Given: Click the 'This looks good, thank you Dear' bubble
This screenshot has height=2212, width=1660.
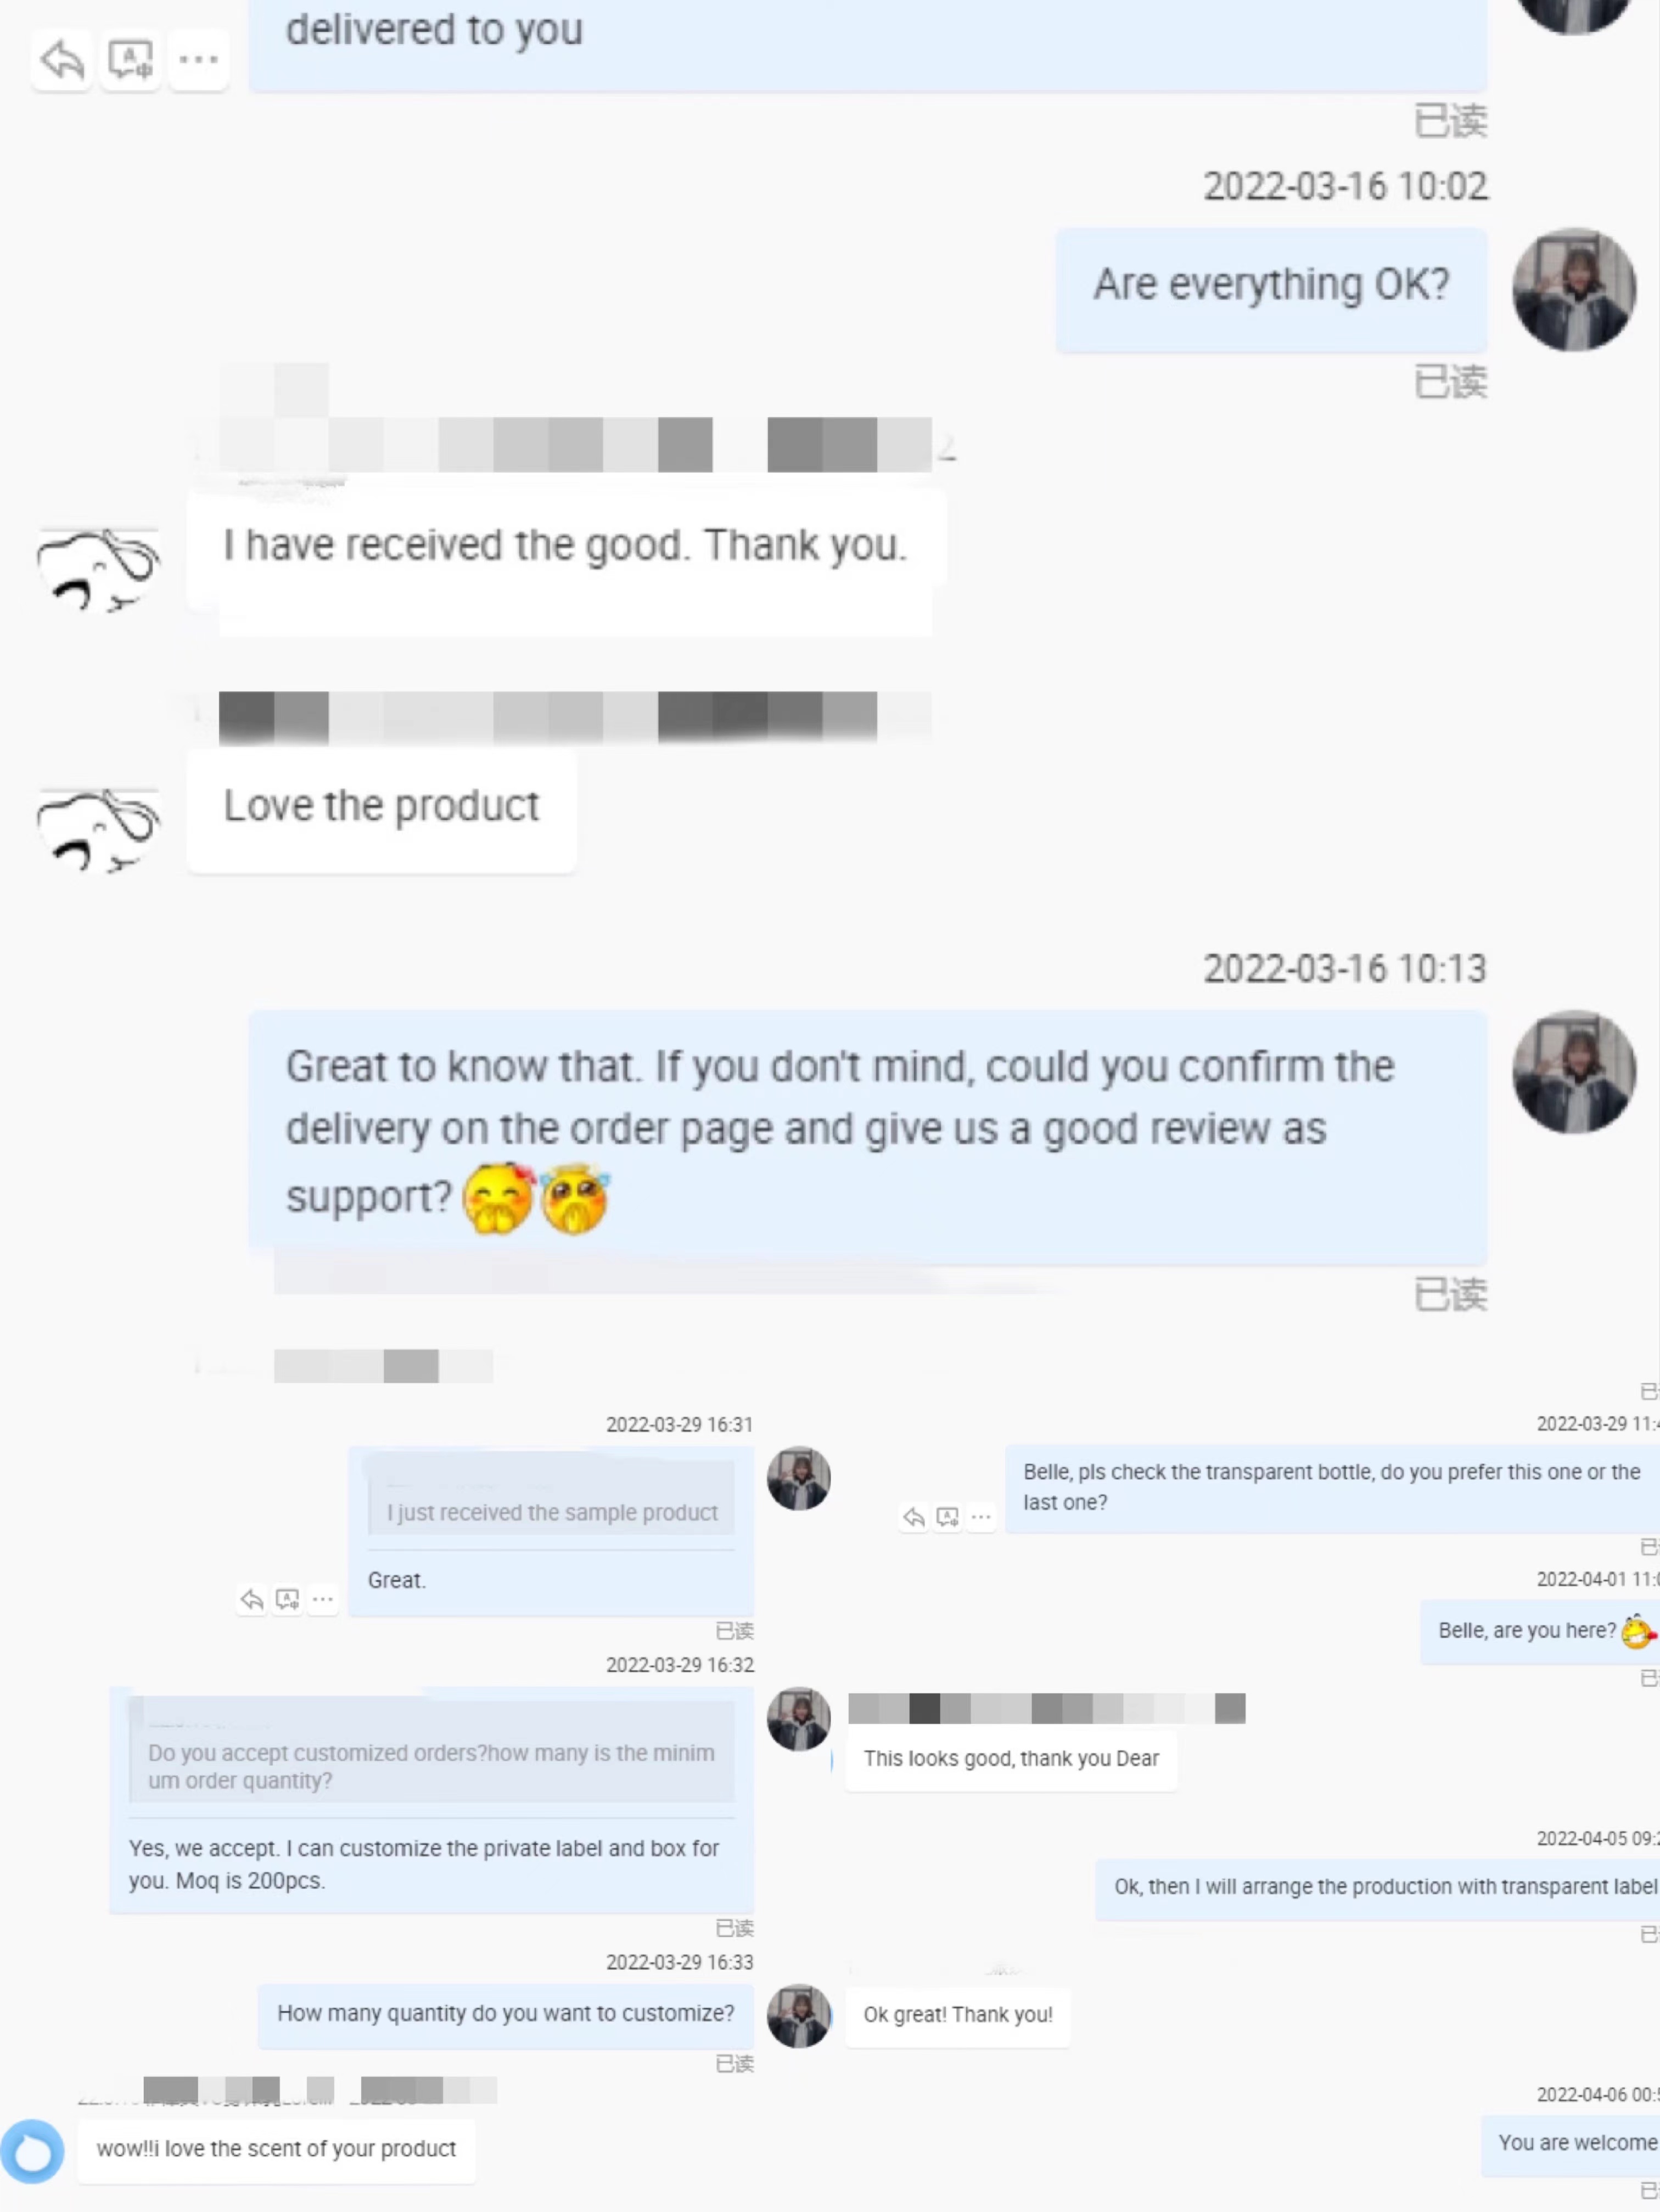Looking at the screenshot, I should 1011,1759.
